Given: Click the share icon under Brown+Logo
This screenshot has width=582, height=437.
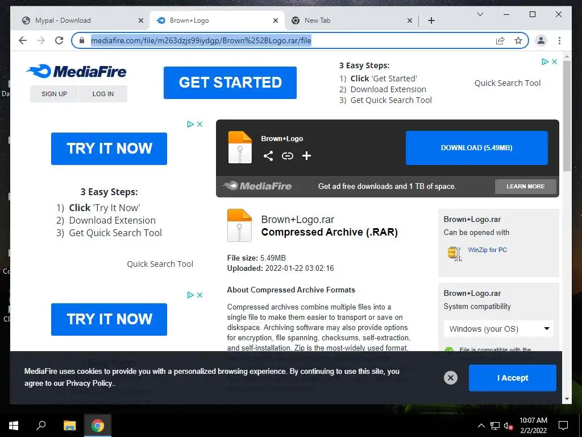Looking at the screenshot, I should pyautogui.click(x=268, y=156).
